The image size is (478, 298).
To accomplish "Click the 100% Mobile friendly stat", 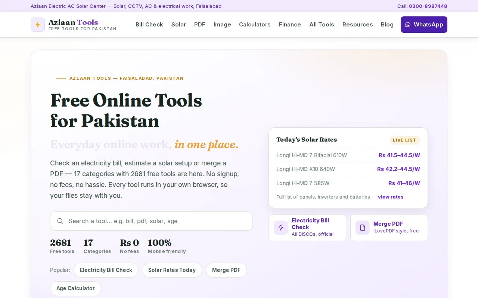I will [x=167, y=246].
